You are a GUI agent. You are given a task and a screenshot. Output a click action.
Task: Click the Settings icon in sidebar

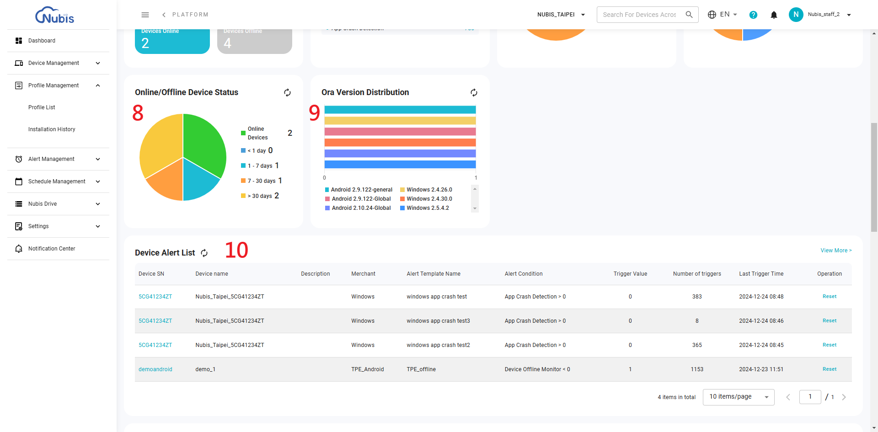click(x=19, y=226)
